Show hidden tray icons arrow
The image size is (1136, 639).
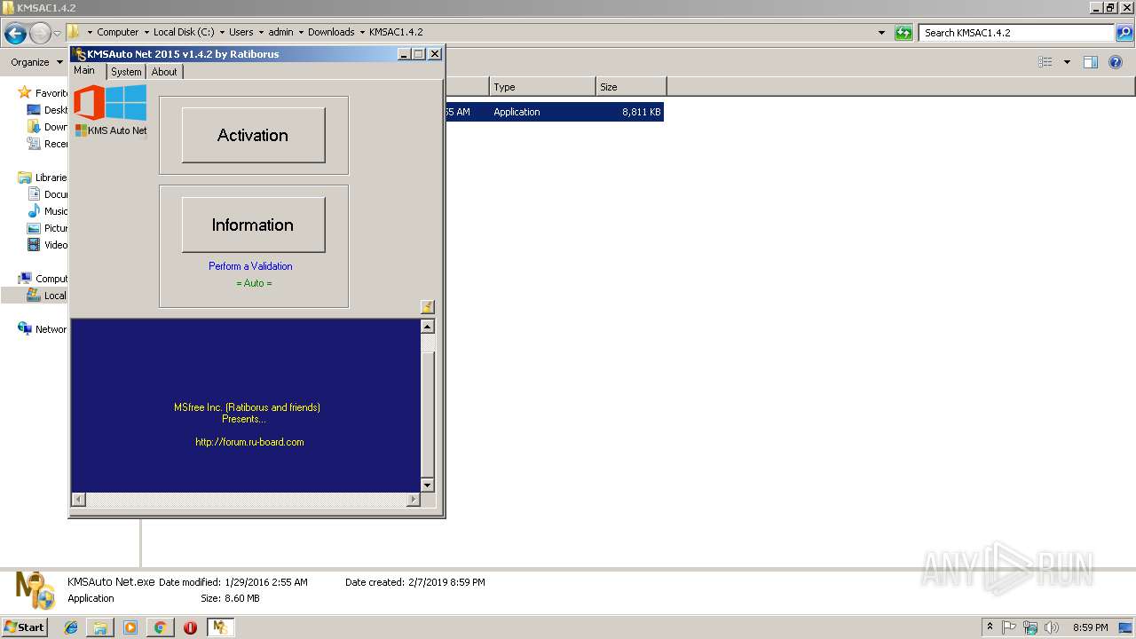click(x=990, y=627)
